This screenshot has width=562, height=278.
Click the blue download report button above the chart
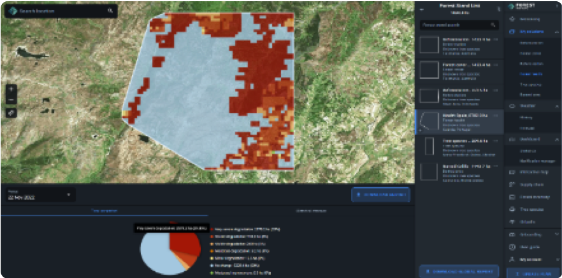(380, 195)
